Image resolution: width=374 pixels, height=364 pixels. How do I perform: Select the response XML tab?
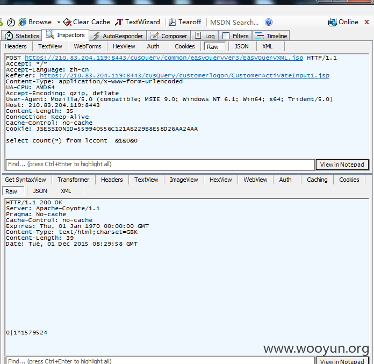point(66,191)
